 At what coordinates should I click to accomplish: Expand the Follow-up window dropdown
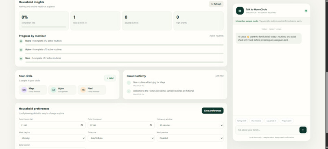[x=190, y=125]
